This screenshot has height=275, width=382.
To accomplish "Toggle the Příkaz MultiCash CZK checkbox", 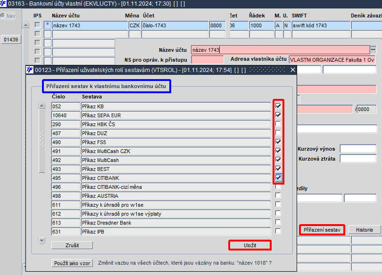I will [x=278, y=151].
